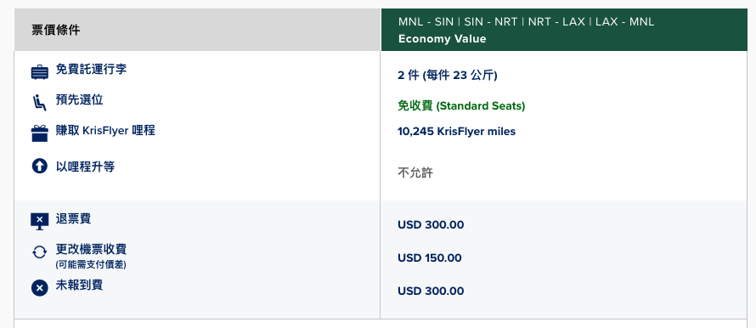Click the Economy Value fare header
The image size is (756, 328).
(x=442, y=39)
